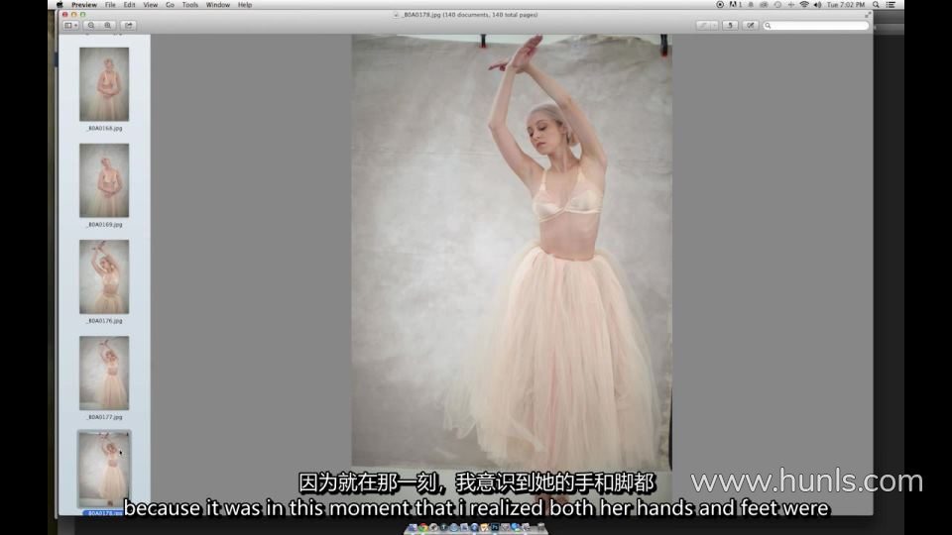Open the View menu
952x535 pixels.
click(150, 4)
